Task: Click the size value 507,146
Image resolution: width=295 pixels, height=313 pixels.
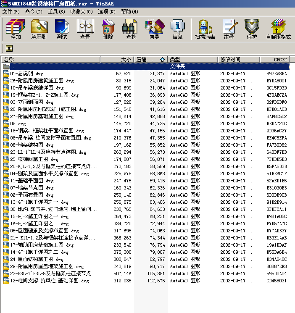Action: pos(122,274)
